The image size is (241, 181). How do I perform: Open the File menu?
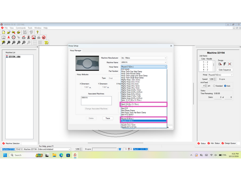[6, 28]
